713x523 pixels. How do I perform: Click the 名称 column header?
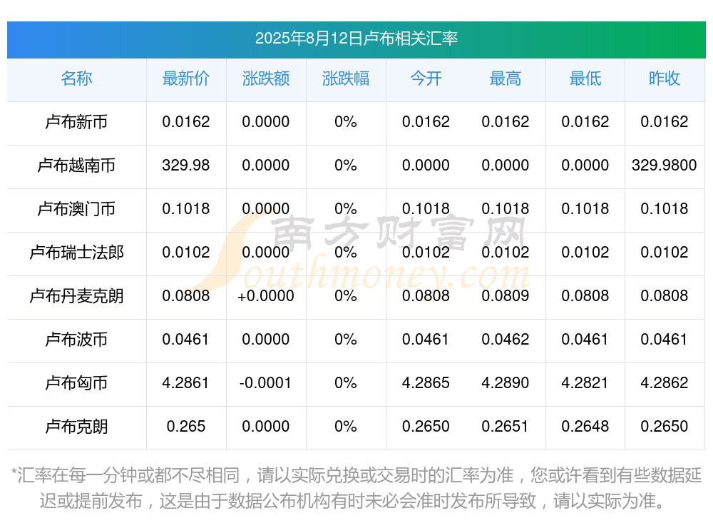[76, 78]
